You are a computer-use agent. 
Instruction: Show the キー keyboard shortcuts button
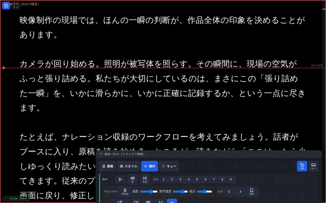[x=314, y=166]
